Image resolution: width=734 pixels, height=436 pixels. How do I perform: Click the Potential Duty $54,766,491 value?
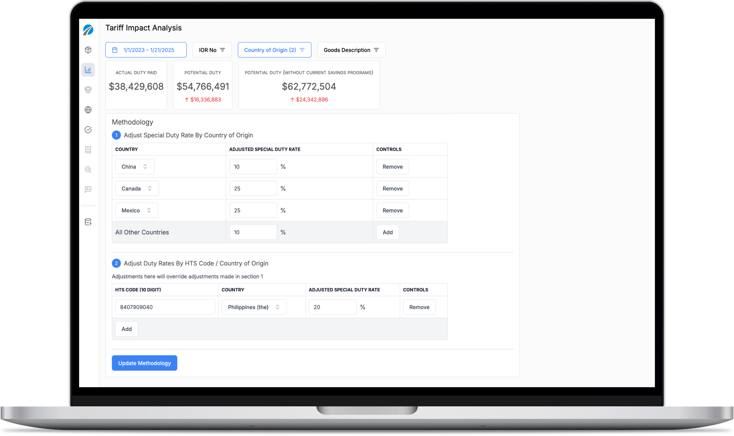pyautogui.click(x=203, y=87)
